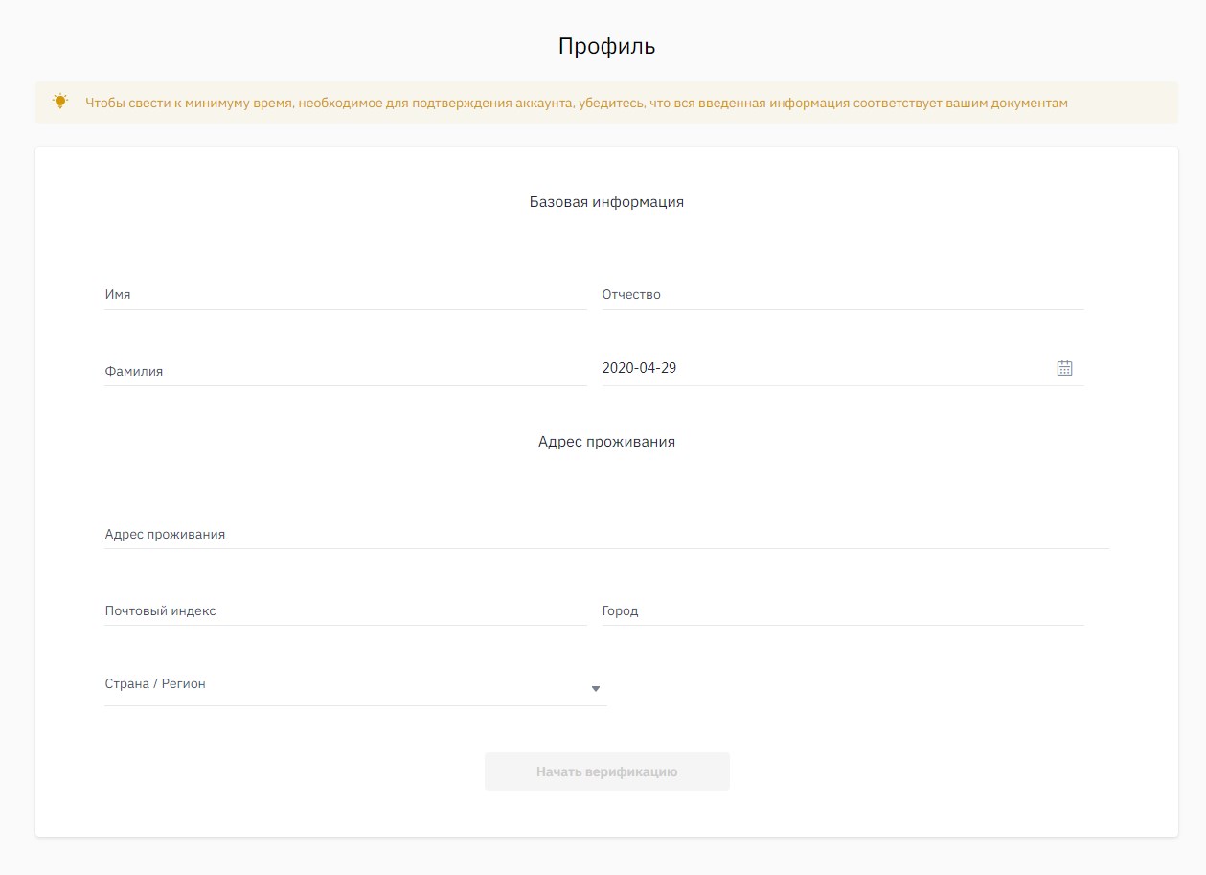The height and width of the screenshot is (875, 1206).
Task: Click the centered Адрес проживания section heading
Action: [606, 442]
